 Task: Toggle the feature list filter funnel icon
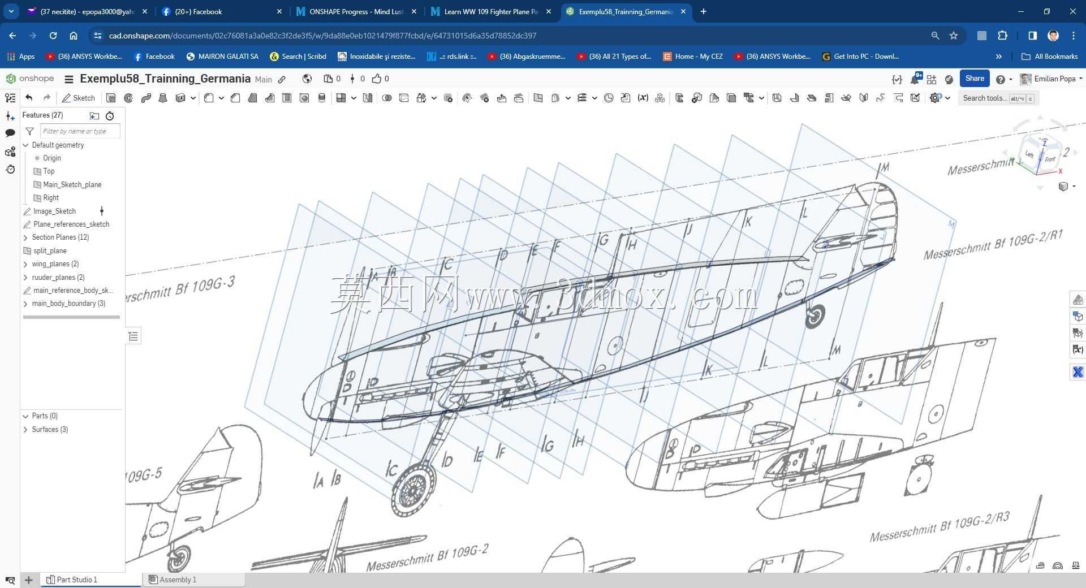tap(29, 131)
